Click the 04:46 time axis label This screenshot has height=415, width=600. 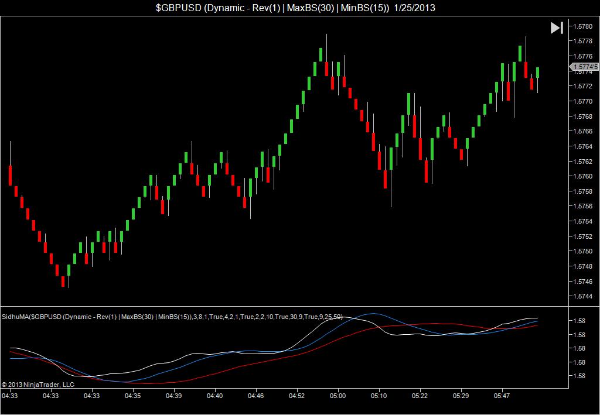click(x=255, y=396)
